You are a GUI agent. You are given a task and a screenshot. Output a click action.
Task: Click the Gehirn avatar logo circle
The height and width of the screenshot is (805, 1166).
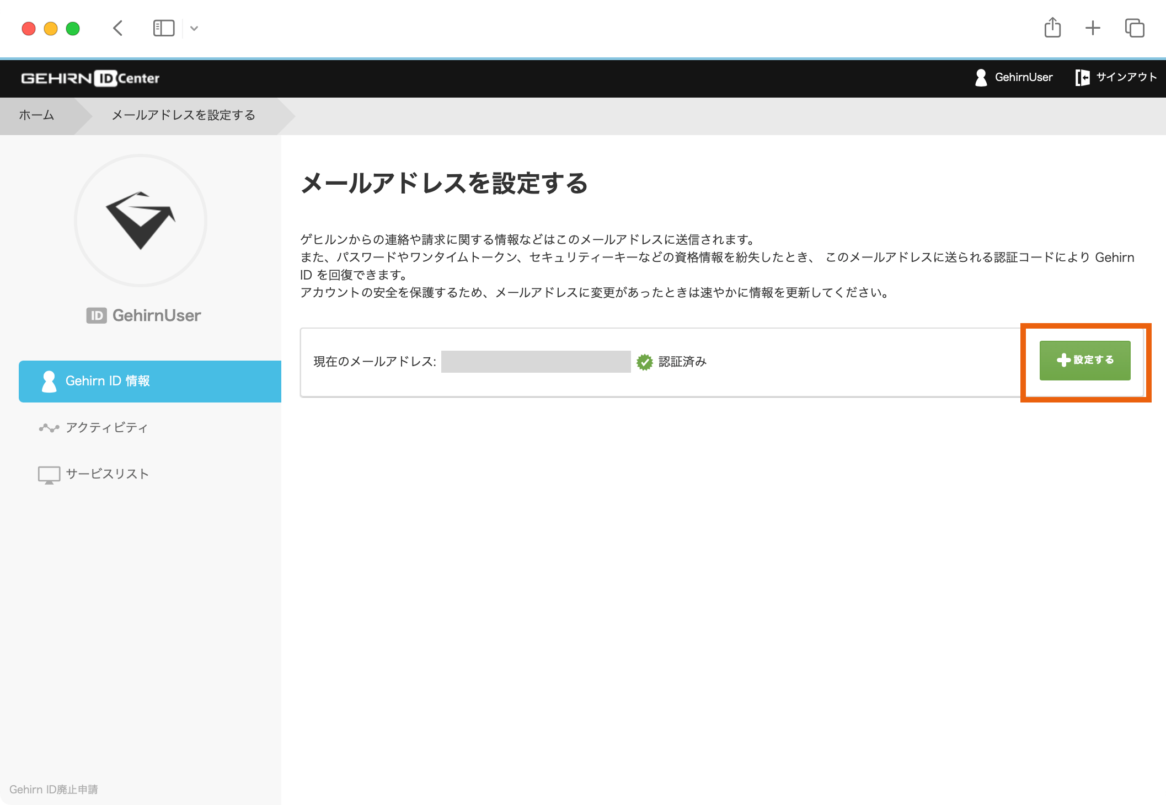(x=141, y=221)
